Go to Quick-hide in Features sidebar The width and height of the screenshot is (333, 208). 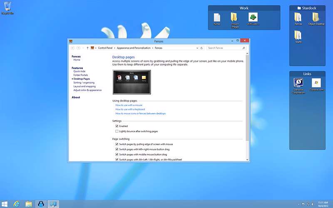click(80, 71)
